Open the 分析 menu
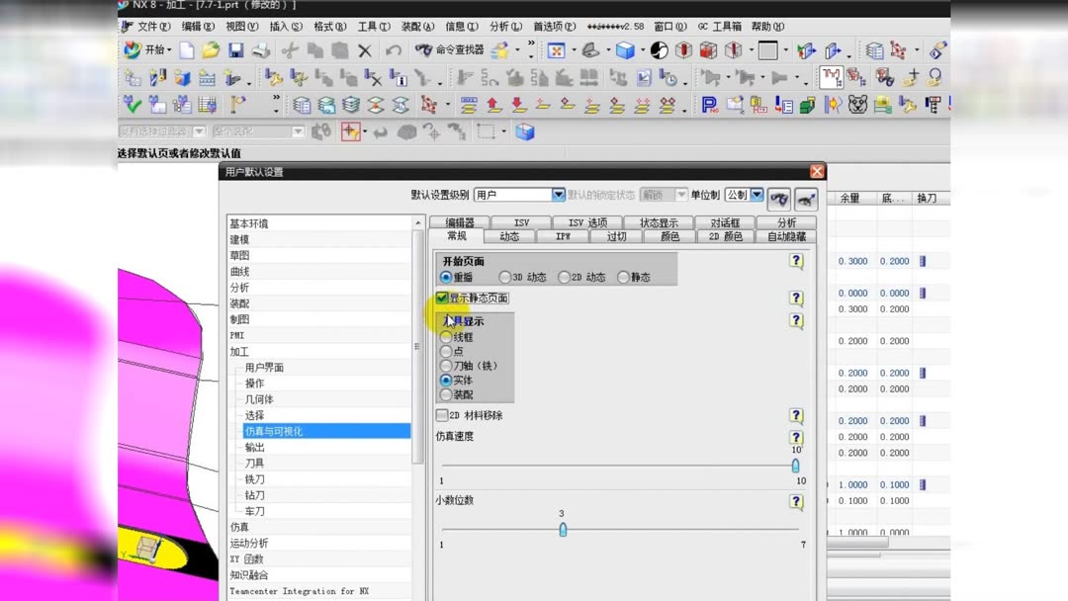The image size is (1068, 601). click(x=504, y=27)
